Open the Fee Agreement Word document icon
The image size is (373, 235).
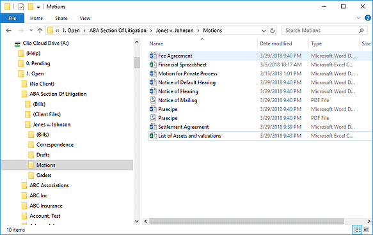(153, 56)
